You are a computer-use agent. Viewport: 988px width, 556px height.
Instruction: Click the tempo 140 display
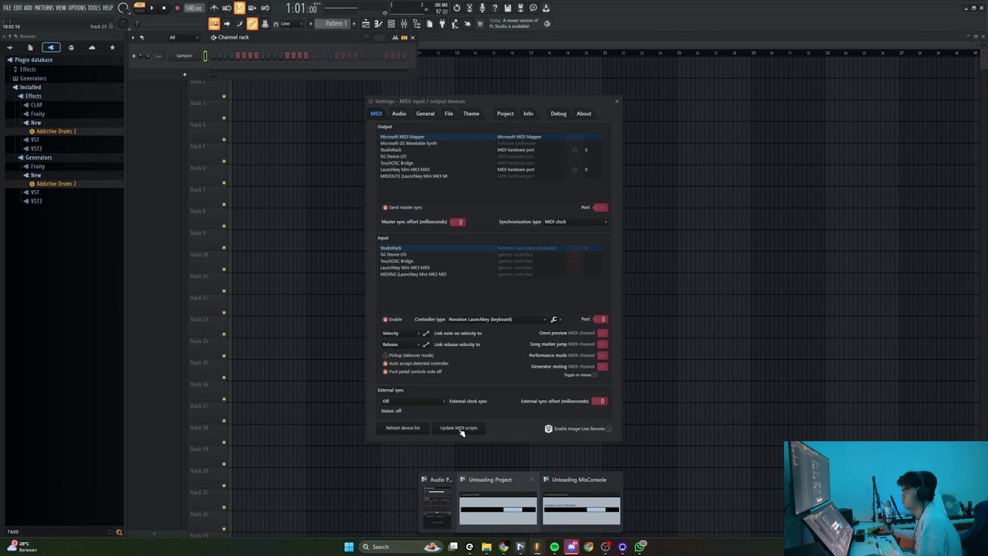pos(193,8)
